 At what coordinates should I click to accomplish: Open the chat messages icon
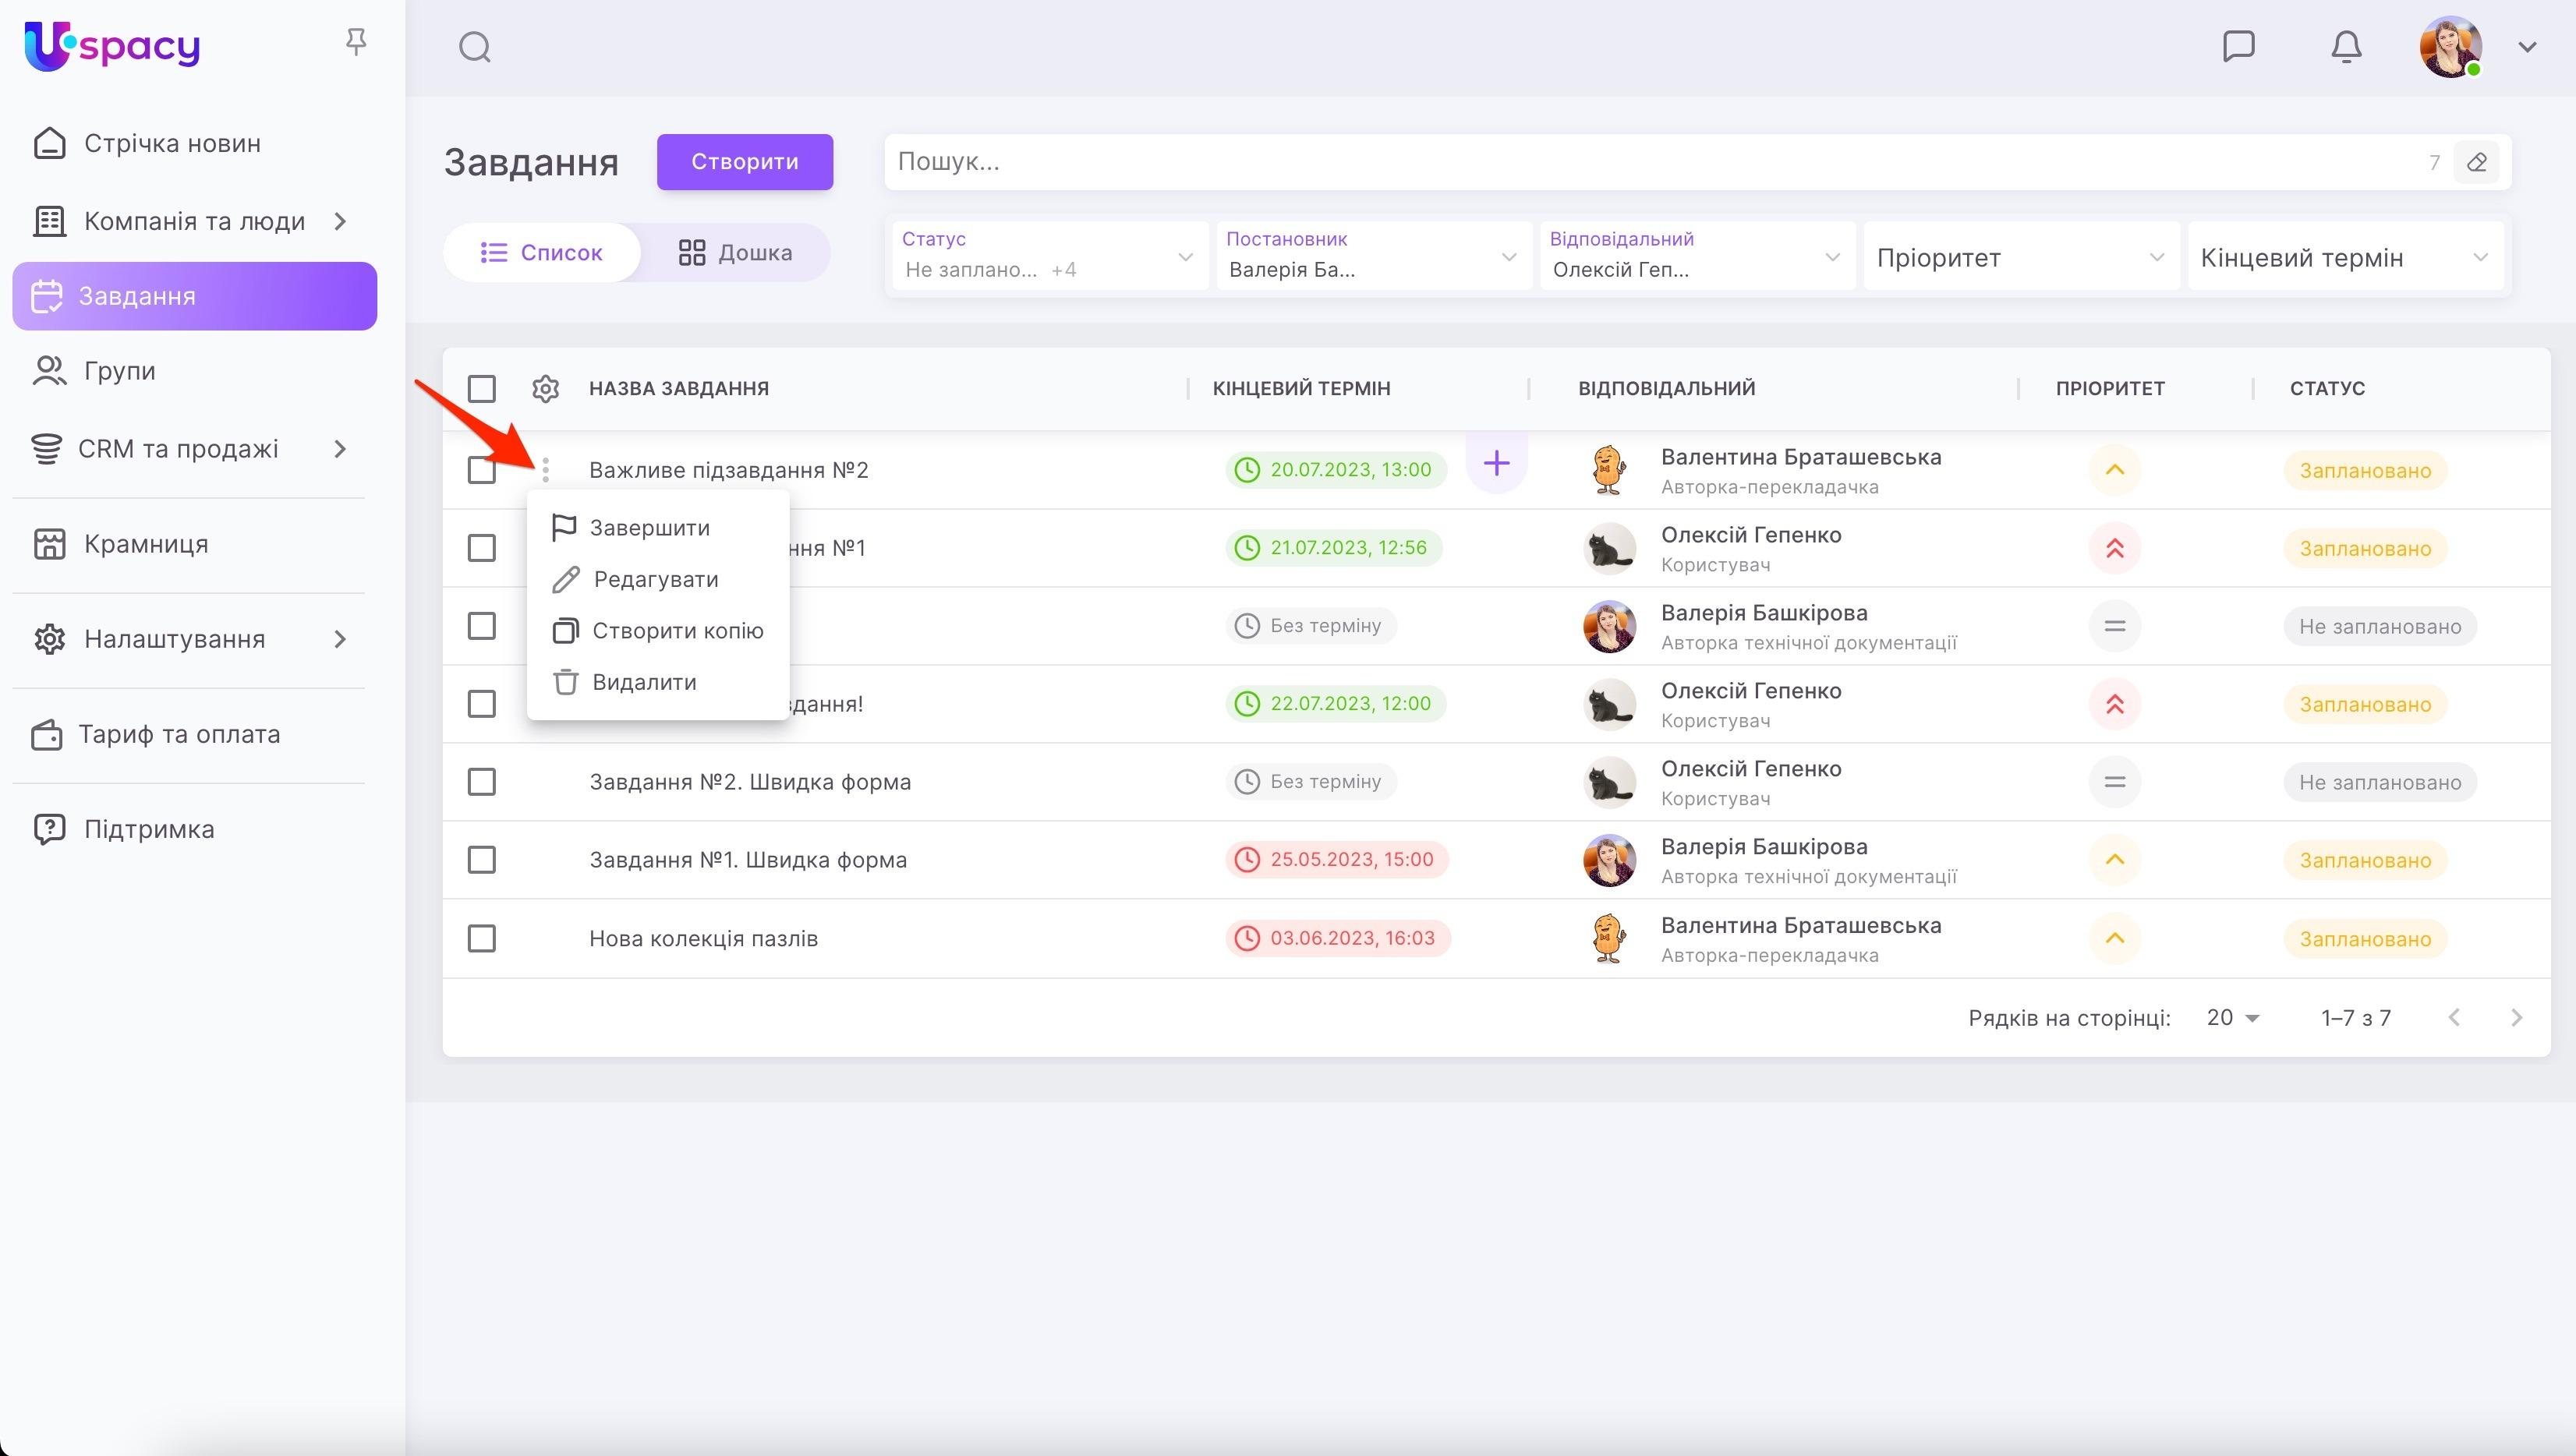(x=2238, y=46)
